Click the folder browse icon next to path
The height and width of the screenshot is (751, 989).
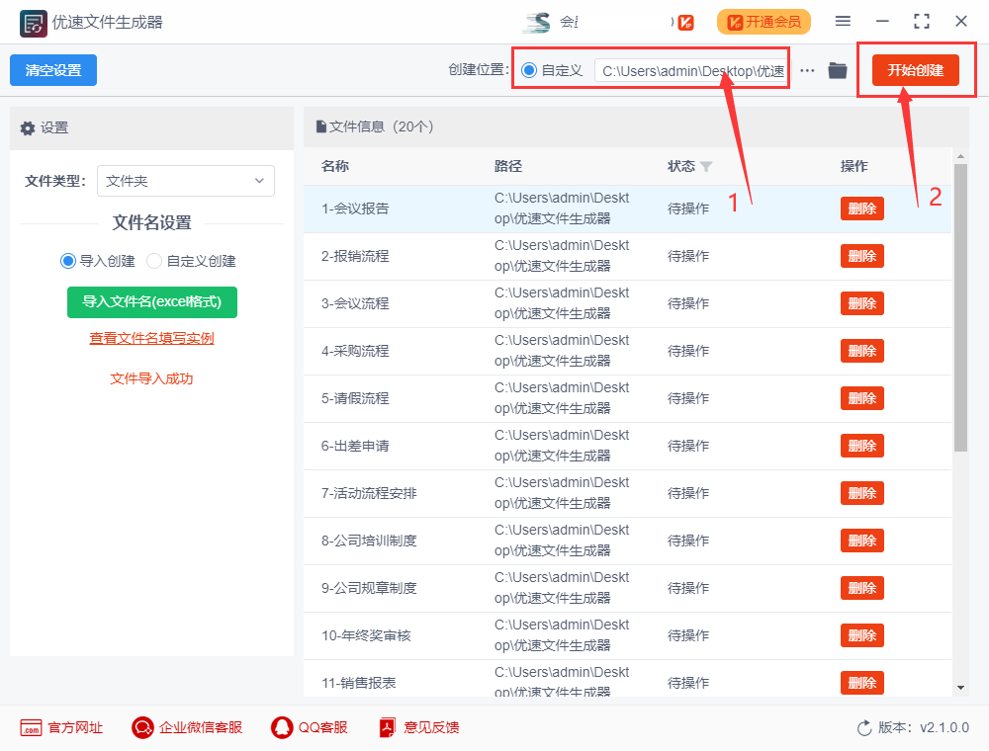[x=837, y=69]
